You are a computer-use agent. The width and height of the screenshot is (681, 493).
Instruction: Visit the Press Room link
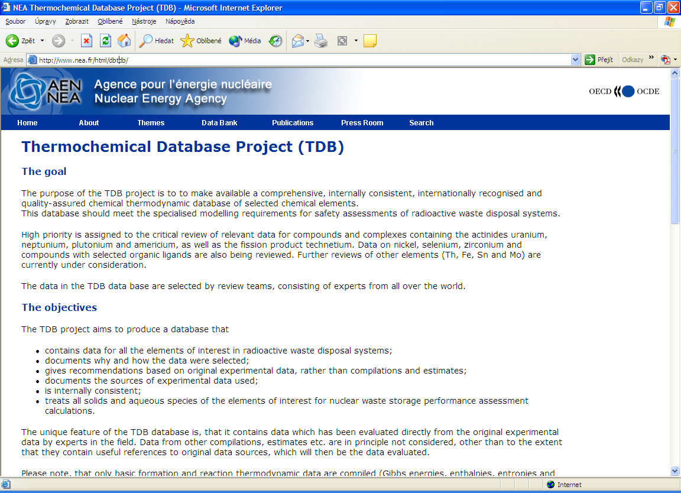pos(362,123)
